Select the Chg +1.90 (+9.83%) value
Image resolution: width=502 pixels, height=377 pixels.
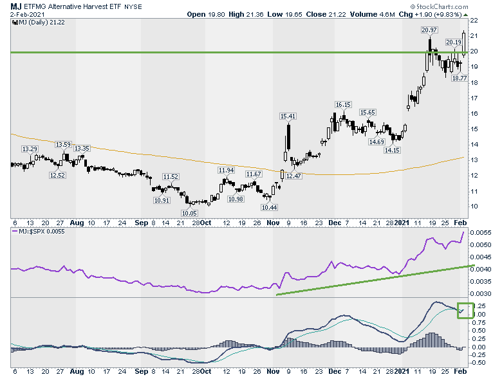pos(431,14)
